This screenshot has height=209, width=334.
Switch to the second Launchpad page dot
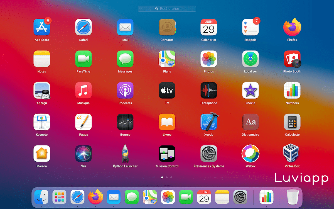click(x=167, y=177)
